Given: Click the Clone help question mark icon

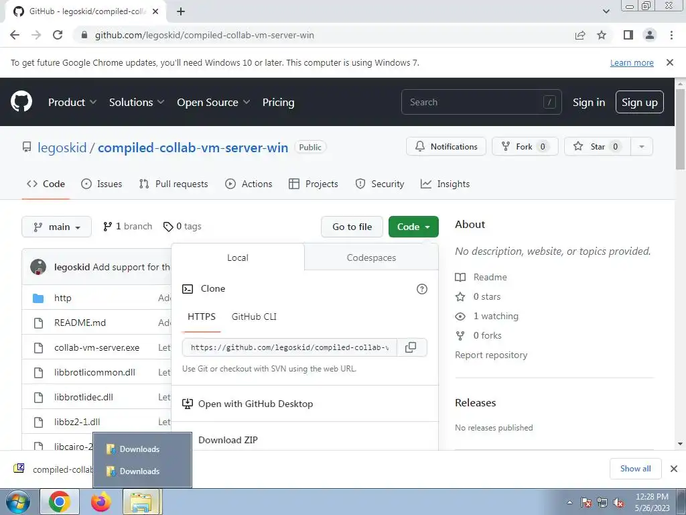Looking at the screenshot, I should click(422, 289).
